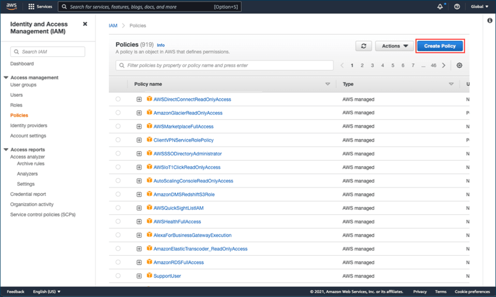
Task: Select the AWSDirectConnectReadOnlyAccess radio button
Action: click(118, 99)
